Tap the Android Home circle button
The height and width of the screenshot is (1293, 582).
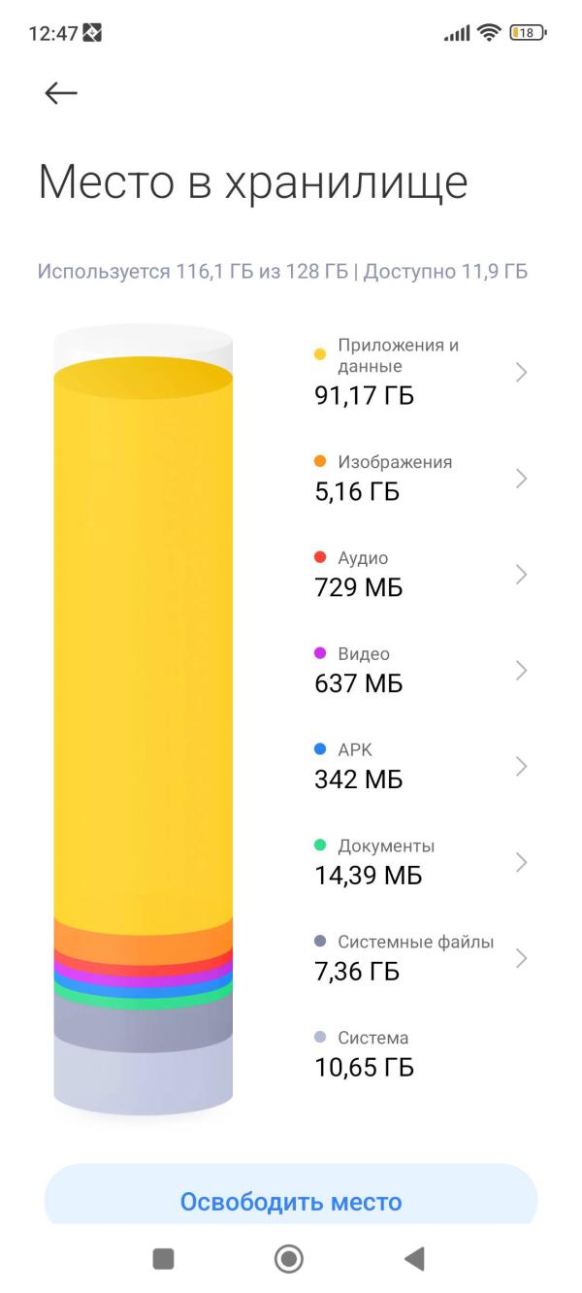[x=288, y=1258]
